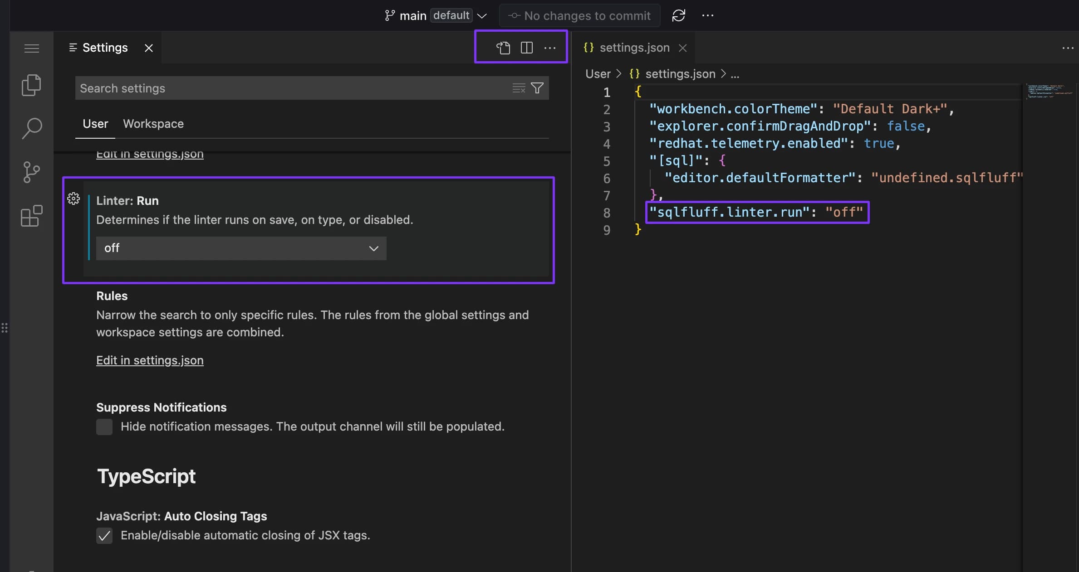
Task: Open the top bar ellipsis menu
Action: pyautogui.click(x=707, y=15)
